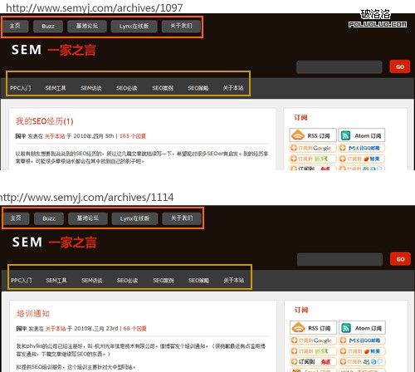Viewport: 415px width, 372px height.
Task: Open 主页 in the archives/1097 page's top navigation
Action: coord(16,26)
